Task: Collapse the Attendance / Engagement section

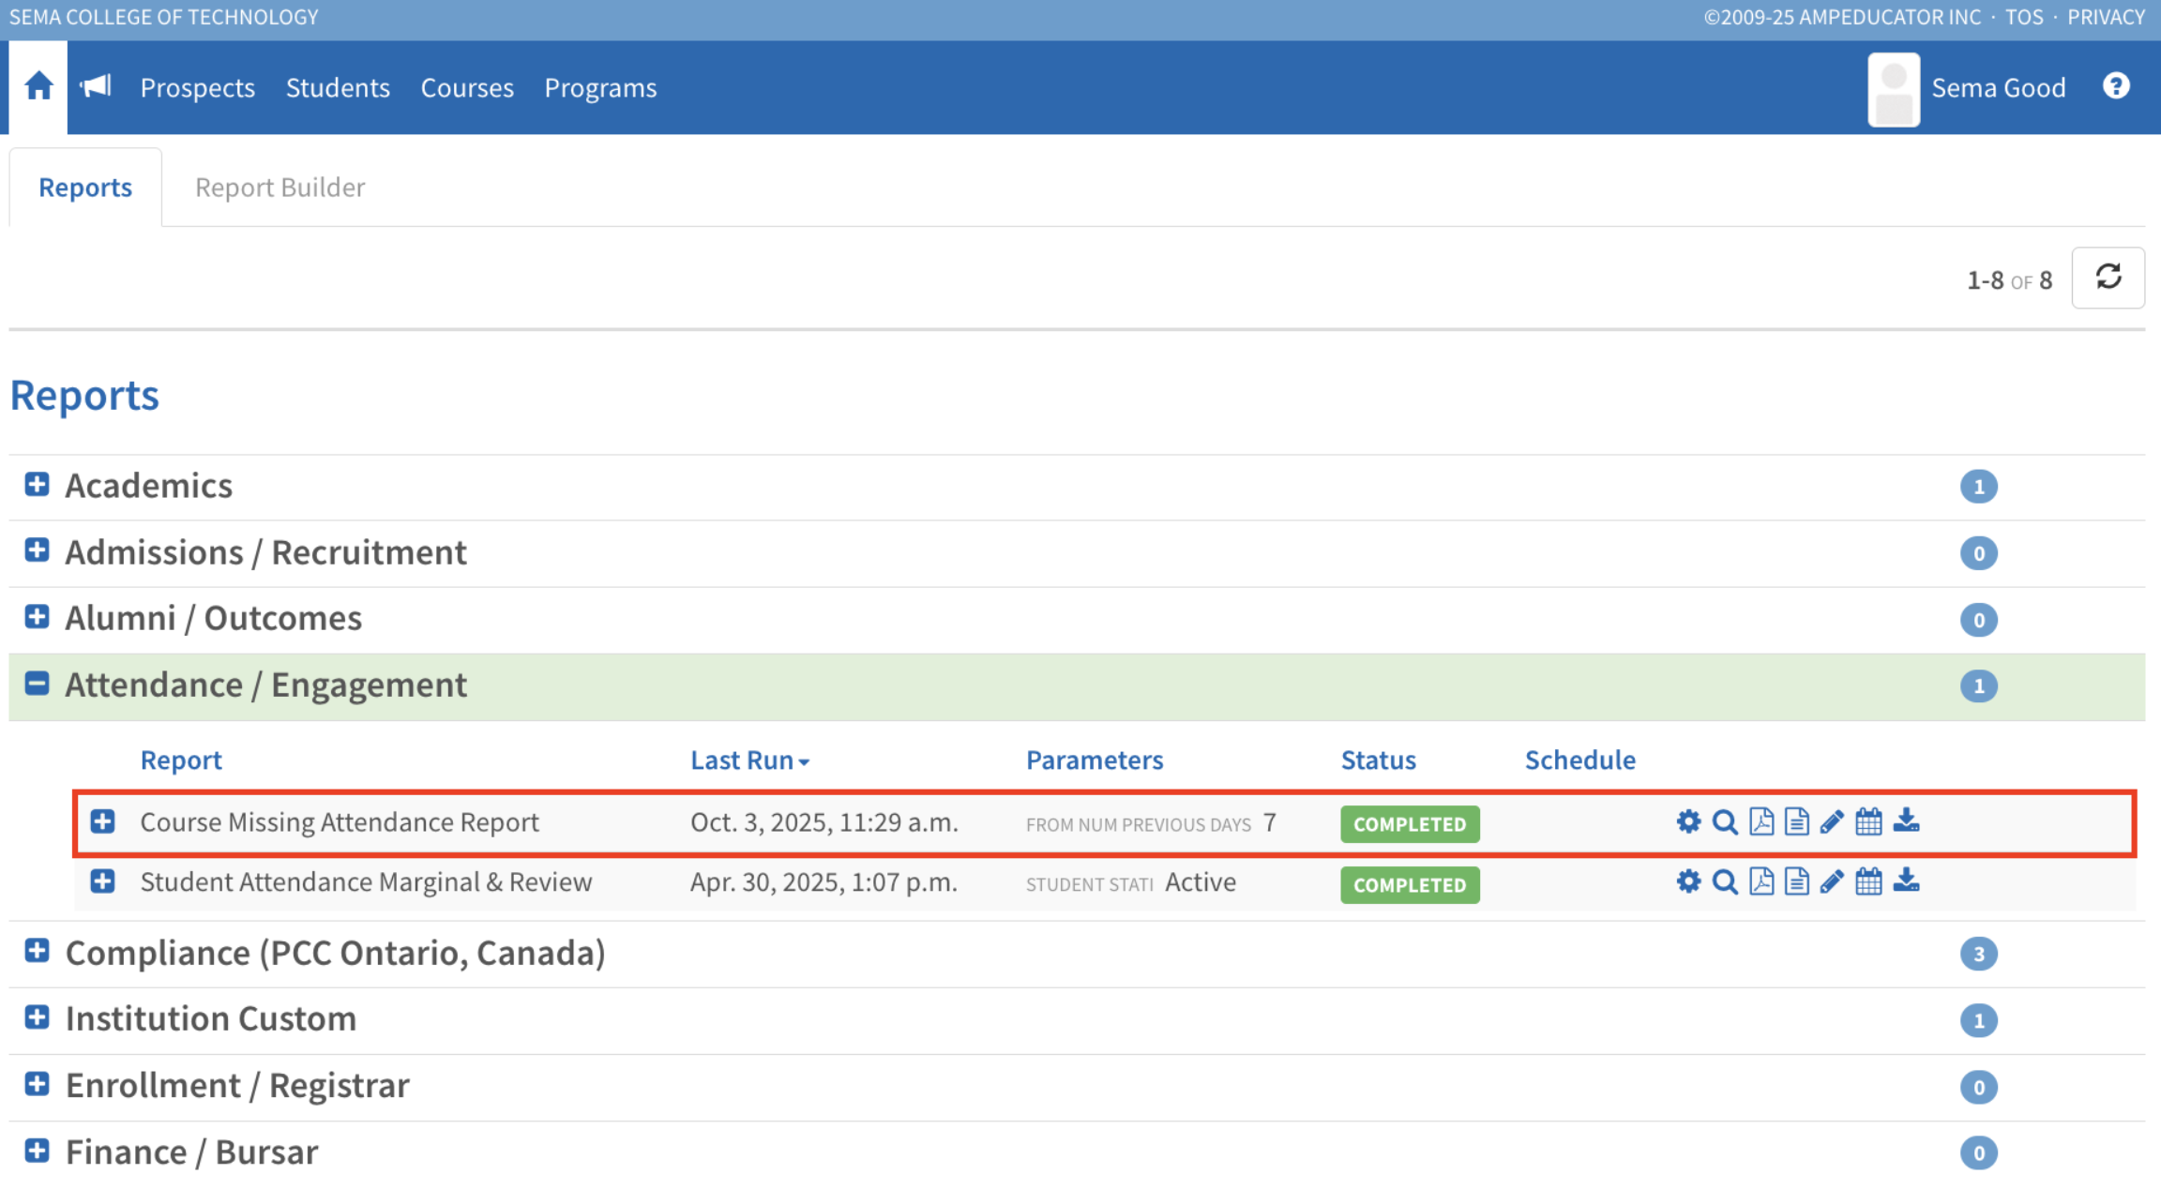Action: (37, 684)
